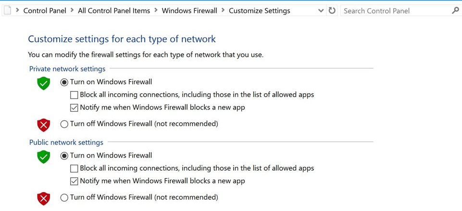Expand the chevron after Control Panel breadcrumb
The width and height of the screenshot is (462, 211).
tap(72, 11)
